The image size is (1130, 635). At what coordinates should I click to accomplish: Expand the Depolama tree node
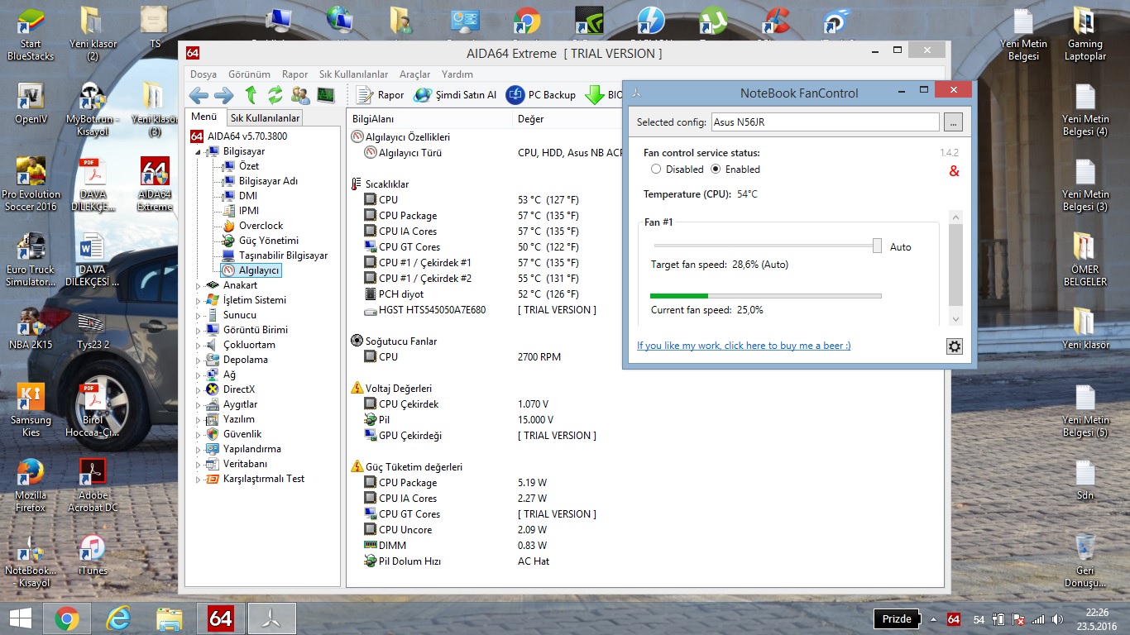click(x=198, y=360)
